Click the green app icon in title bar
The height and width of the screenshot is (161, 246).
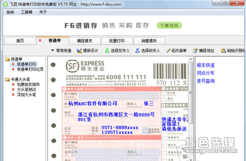(5, 4)
